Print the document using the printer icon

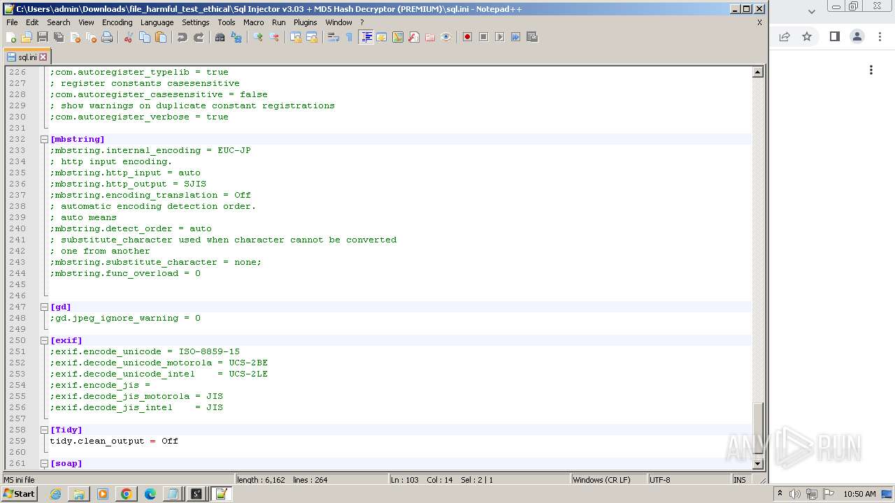point(107,37)
